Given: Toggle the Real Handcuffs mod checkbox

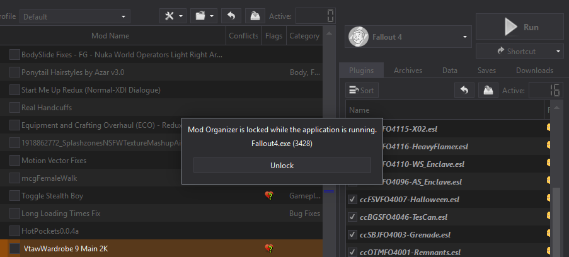Looking at the screenshot, I should point(14,108).
